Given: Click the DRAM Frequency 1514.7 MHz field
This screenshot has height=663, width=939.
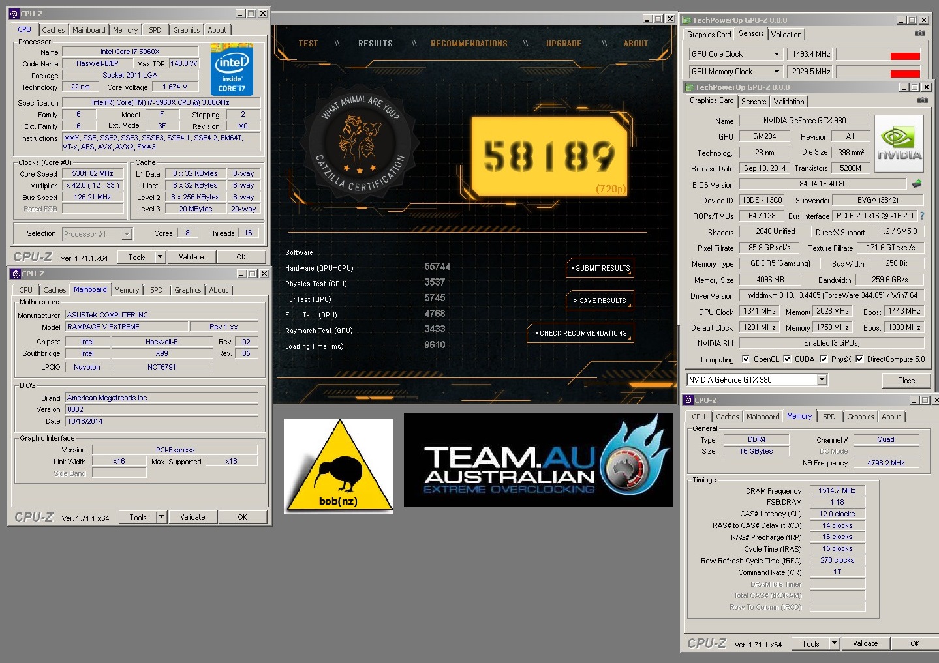Looking at the screenshot, I should pyautogui.click(x=837, y=490).
